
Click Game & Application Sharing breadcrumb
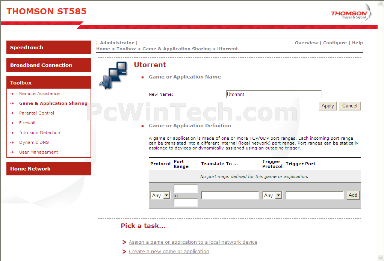[x=177, y=49]
